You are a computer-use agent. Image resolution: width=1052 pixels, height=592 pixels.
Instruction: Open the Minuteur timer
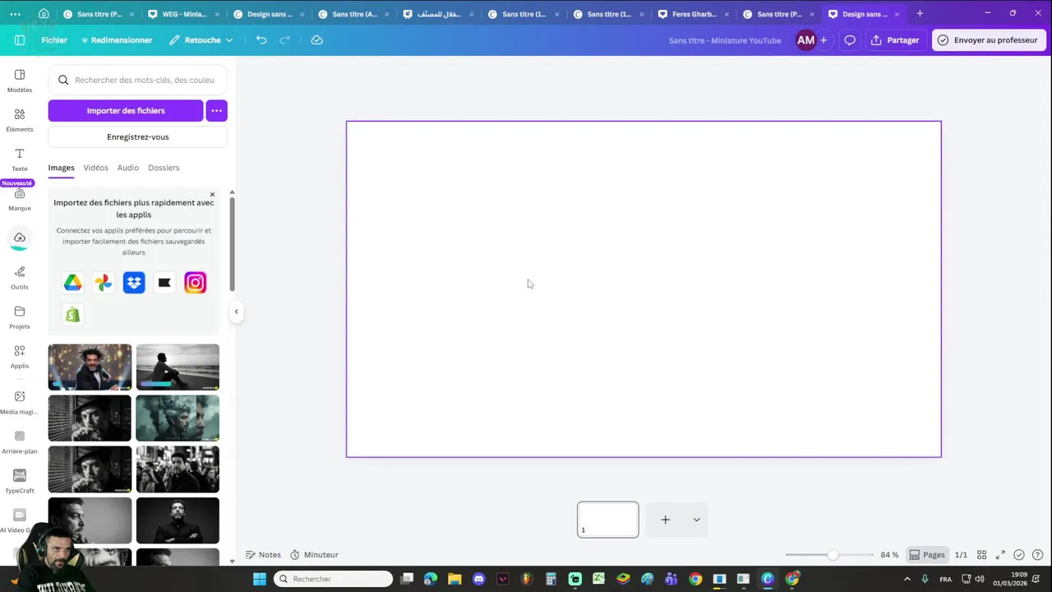[x=314, y=555]
